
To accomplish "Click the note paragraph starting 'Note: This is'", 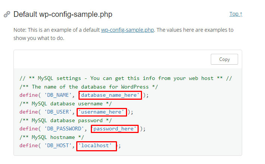I will coord(123,34).
